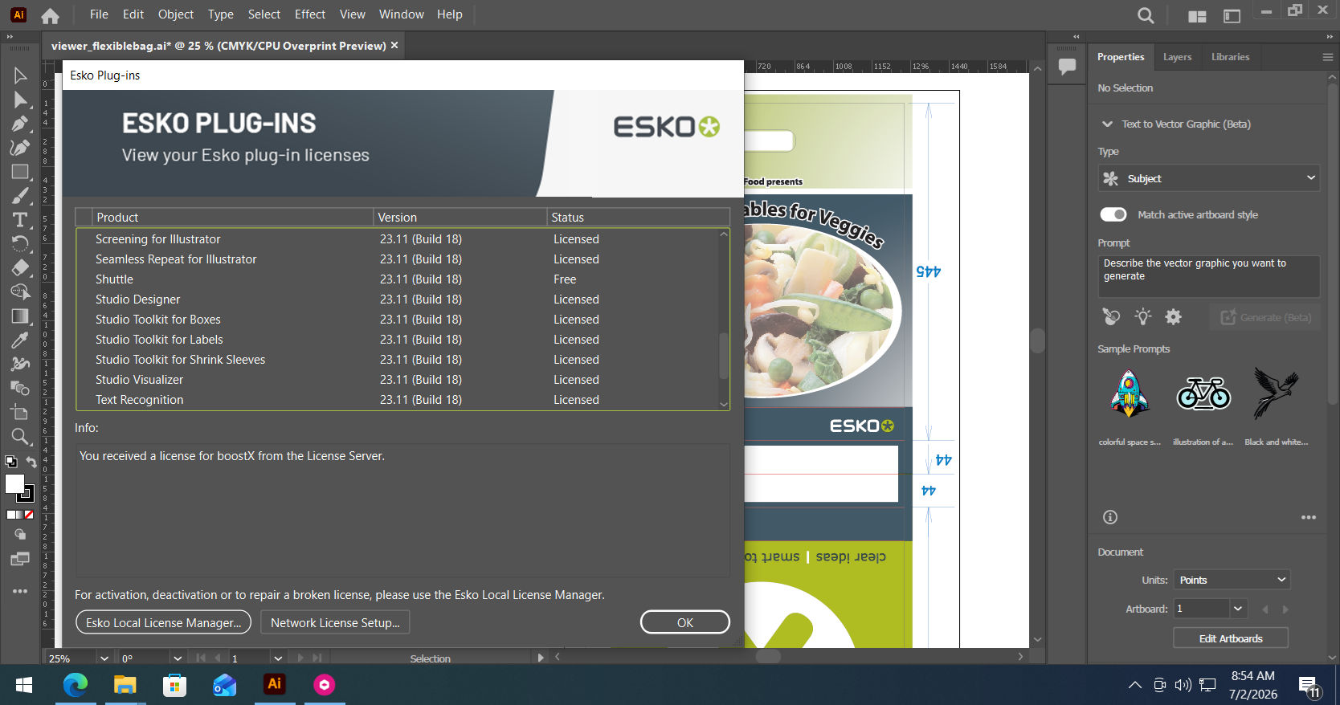Open the Comments speech bubble panel
1340x705 pixels.
pos(1067,67)
